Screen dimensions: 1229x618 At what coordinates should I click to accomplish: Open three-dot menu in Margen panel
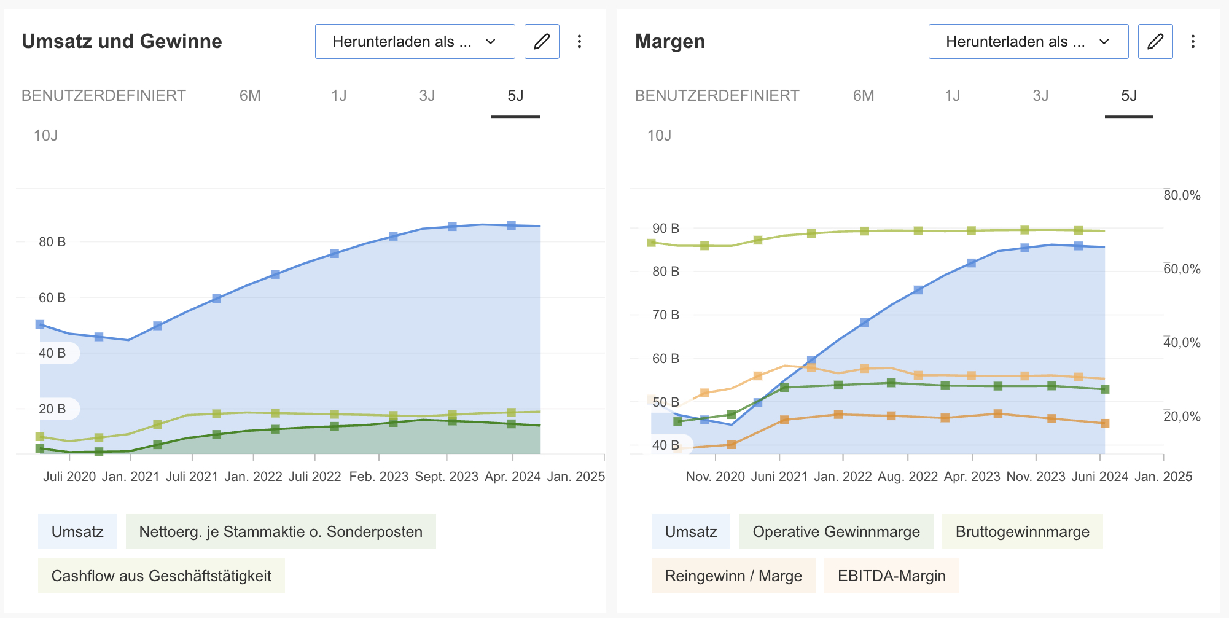1193,42
